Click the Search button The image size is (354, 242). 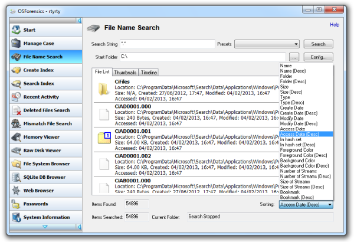tap(319, 44)
